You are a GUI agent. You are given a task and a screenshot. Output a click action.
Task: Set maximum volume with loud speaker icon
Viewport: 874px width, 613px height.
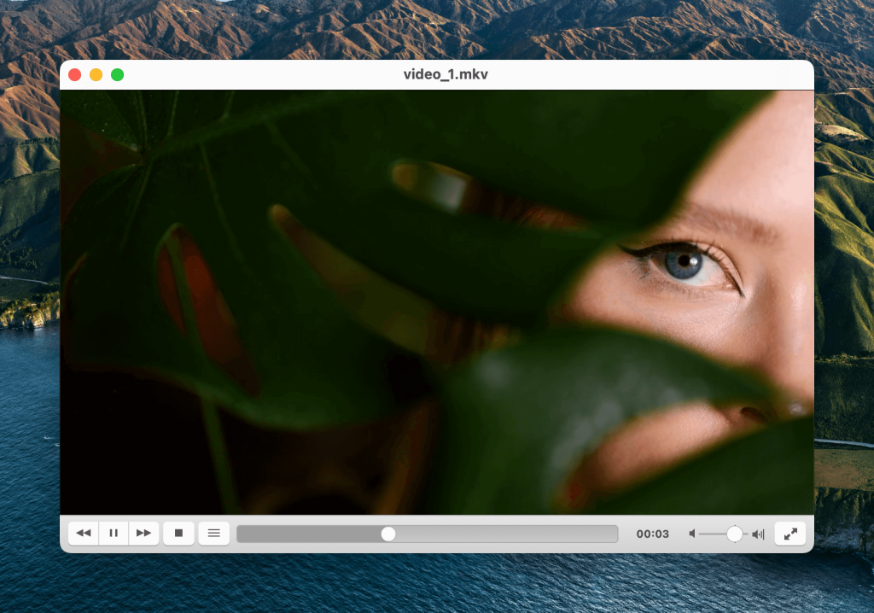[x=758, y=534]
